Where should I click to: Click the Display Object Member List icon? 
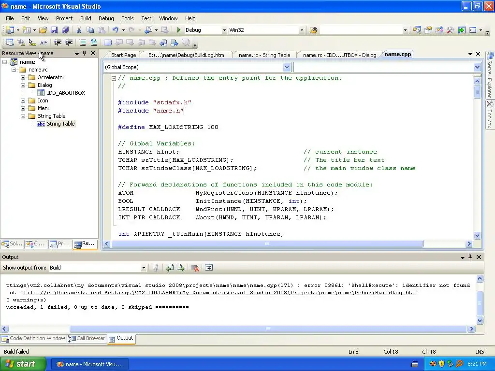pyautogui.click(x=10, y=43)
